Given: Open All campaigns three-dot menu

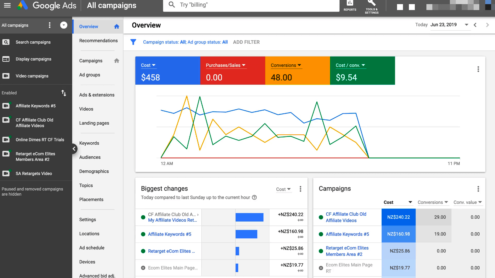Looking at the screenshot, I should [x=50, y=25].
